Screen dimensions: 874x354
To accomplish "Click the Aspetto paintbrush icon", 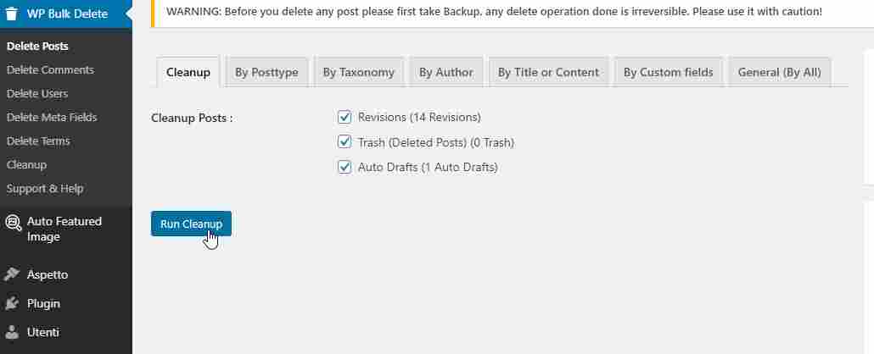I will click(x=12, y=275).
